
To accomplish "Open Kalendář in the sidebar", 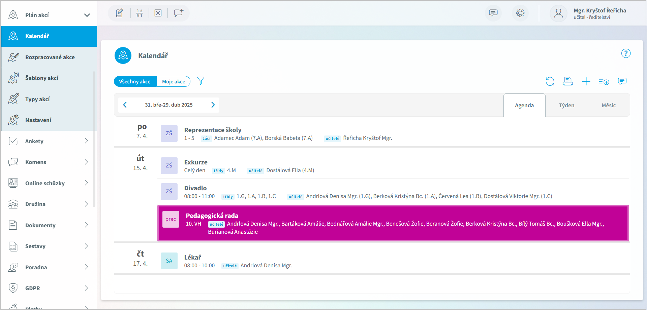I will [49, 36].
